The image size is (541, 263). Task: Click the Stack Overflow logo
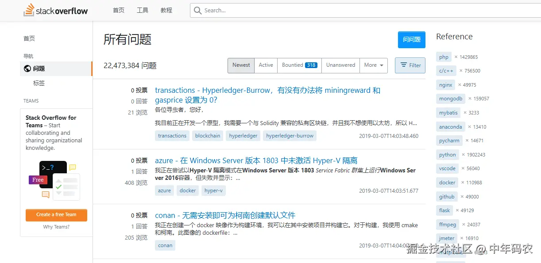click(56, 10)
